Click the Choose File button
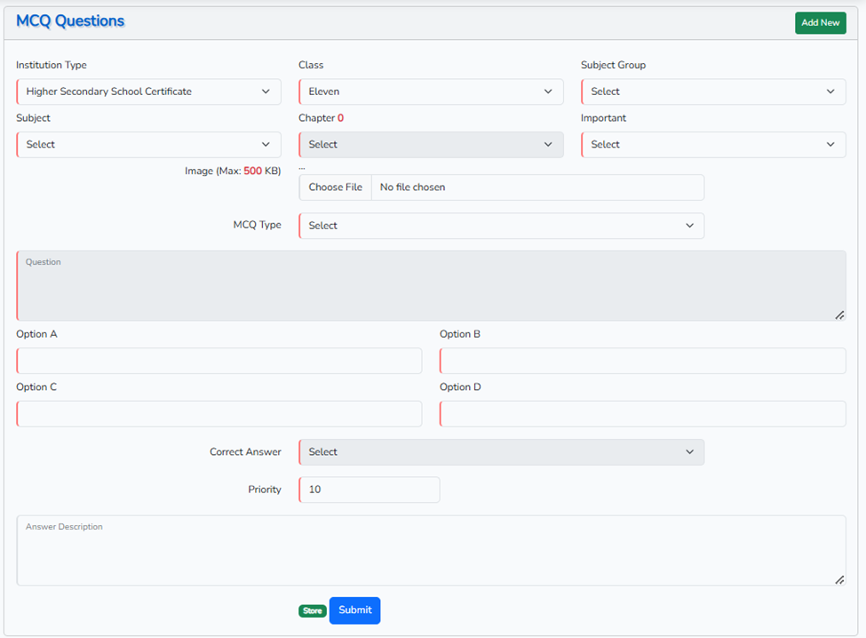The height and width of the screenshot is (638, 866). (x=336, y=187)
